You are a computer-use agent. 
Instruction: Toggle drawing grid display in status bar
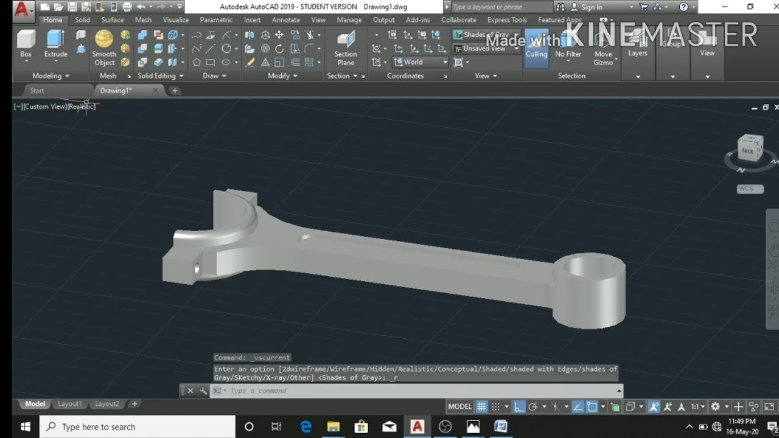tap(481, 406)
